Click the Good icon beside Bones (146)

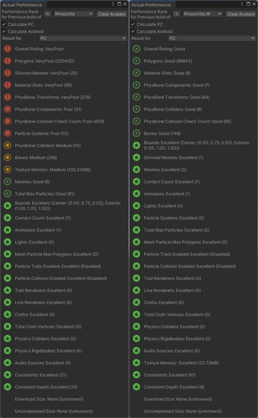point(136,133)
